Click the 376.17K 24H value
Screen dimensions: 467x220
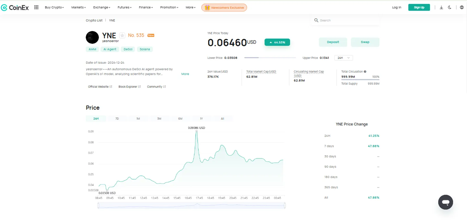pyautogui.click(x=213, y=77)
